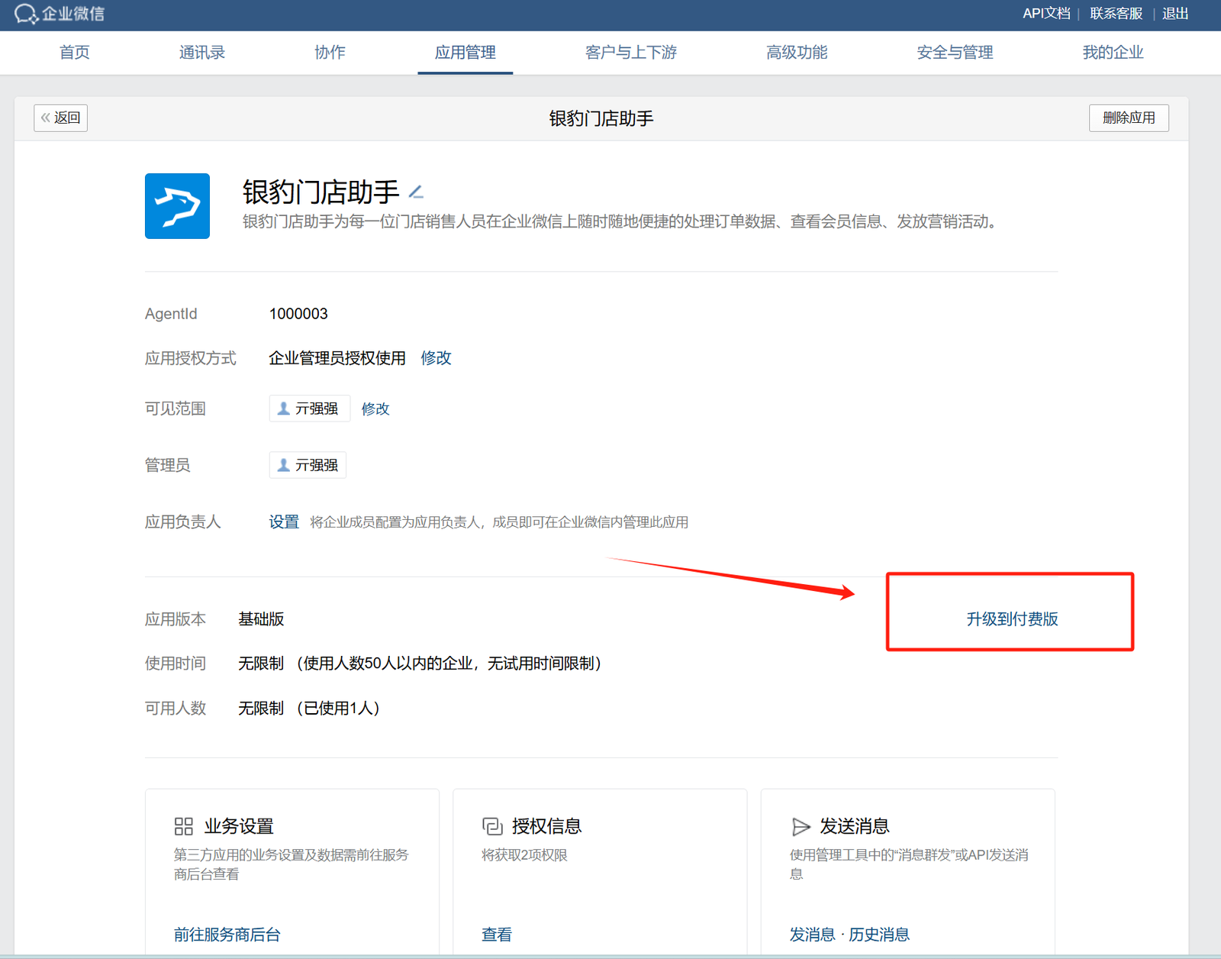This screenshot has width=1221, height=959.
Task: Click the 发送消息 paper plane icon
Action: point(801,826)
